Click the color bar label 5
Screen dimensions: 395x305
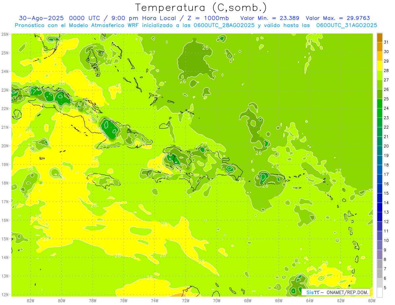[385, 288]
